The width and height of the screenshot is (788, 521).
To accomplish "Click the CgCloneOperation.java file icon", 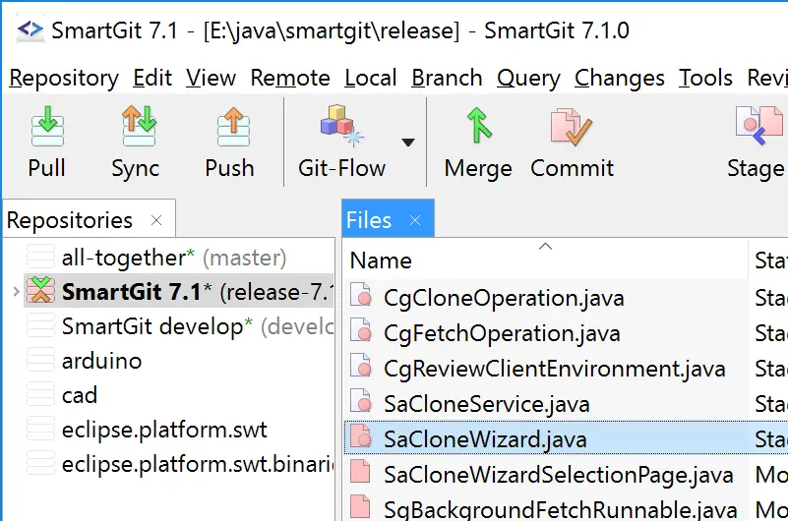I will [x=361, y=295].
